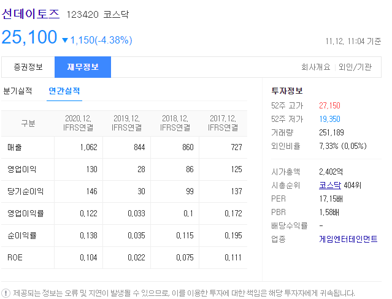The image size is (392, 299).
Task: Click the 2018 매출 value 860
Action: pyautogui.click(x=188, y=148)
